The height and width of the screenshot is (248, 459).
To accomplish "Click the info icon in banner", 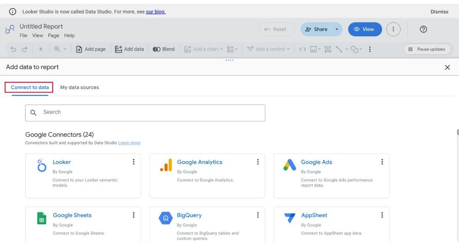I will 13,12.
